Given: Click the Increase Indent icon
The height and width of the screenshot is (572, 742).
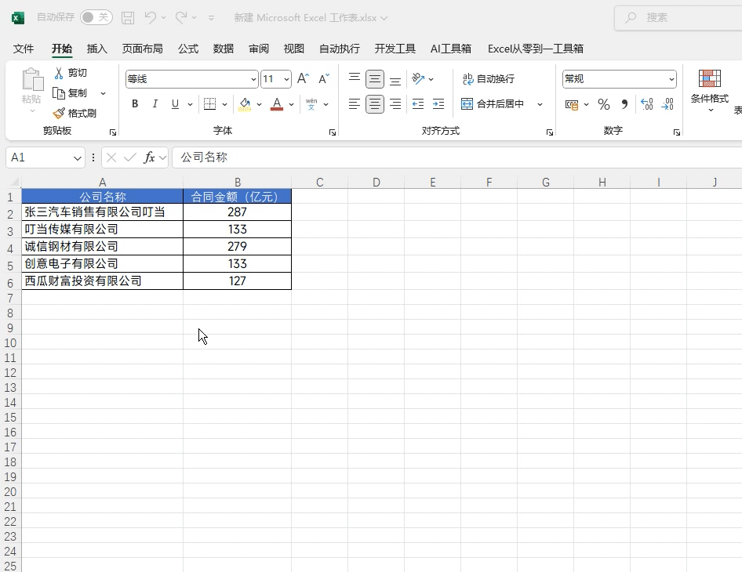Looking at the screenshot, I should [x=438, y=104].
